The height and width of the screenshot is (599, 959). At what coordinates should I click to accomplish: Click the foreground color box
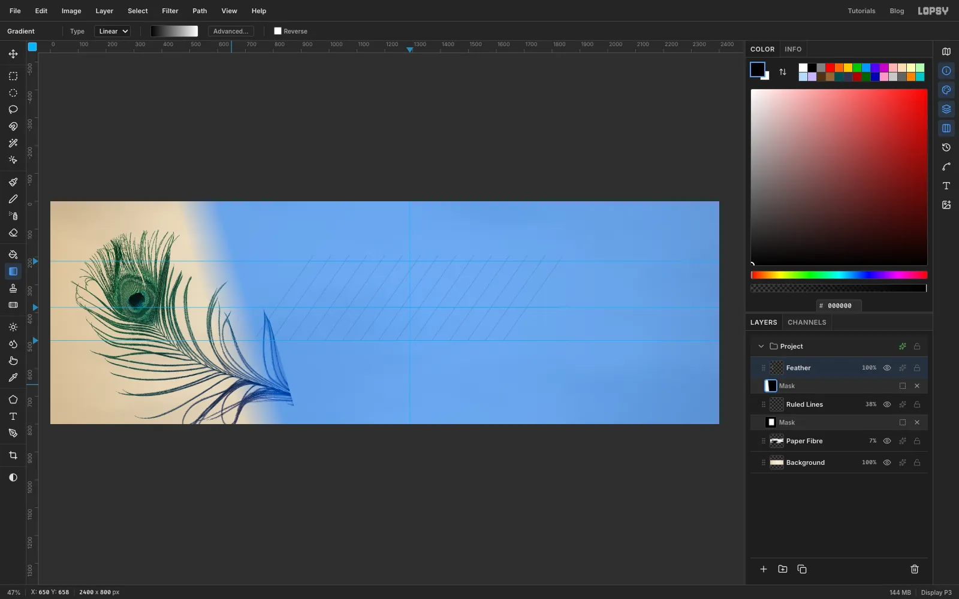(x=758, y=69)
